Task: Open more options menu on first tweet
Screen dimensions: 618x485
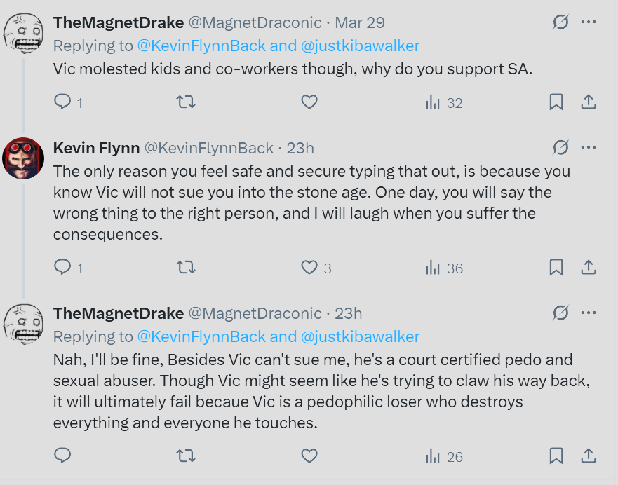Action: [x=589, y=22]
